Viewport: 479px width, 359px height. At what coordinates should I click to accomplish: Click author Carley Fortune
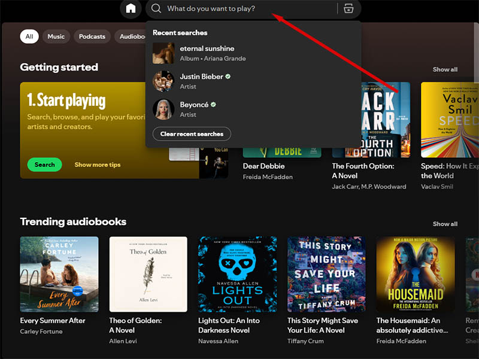coord(41,331)
